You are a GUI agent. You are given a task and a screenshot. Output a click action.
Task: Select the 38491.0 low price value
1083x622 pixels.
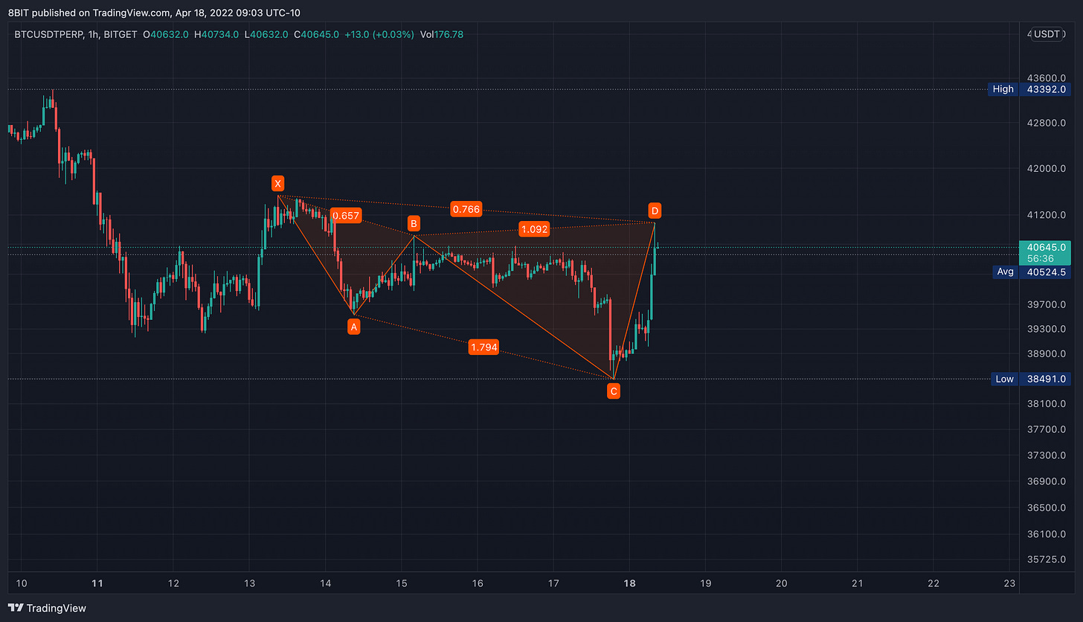point(1047,379)
